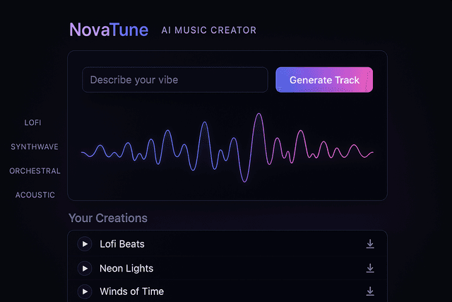This screenshot has height=302, width=452.
Task: Click the AI Music Creator subtitle
Action: pyautogui.click(x=208, y=30)
